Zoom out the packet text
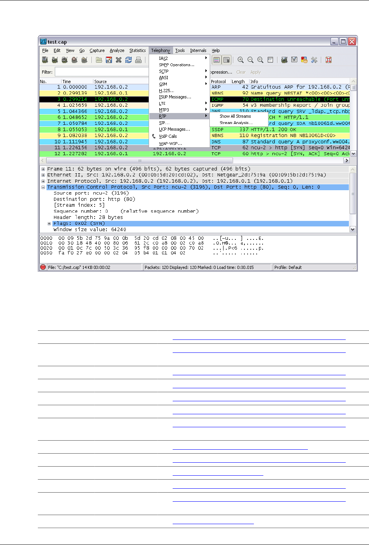The width and height of the screenshot is (369, 545). (250, 60)
